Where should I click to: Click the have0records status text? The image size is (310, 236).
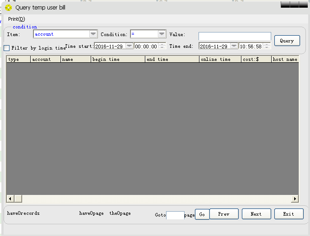tap(23, 213)
